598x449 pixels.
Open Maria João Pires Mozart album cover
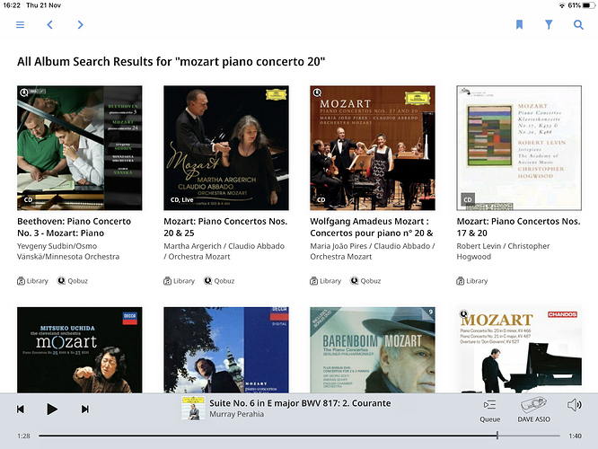click(x=373, y=148)
